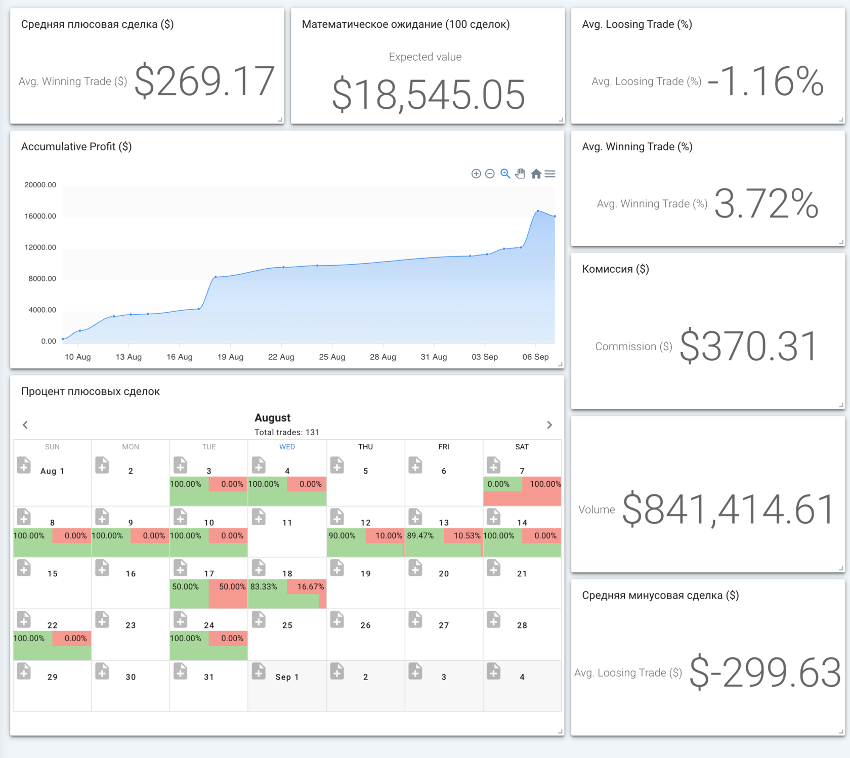Click the 3.72% average winning trade value
850x758 pixels.
[x=766, y=203]
